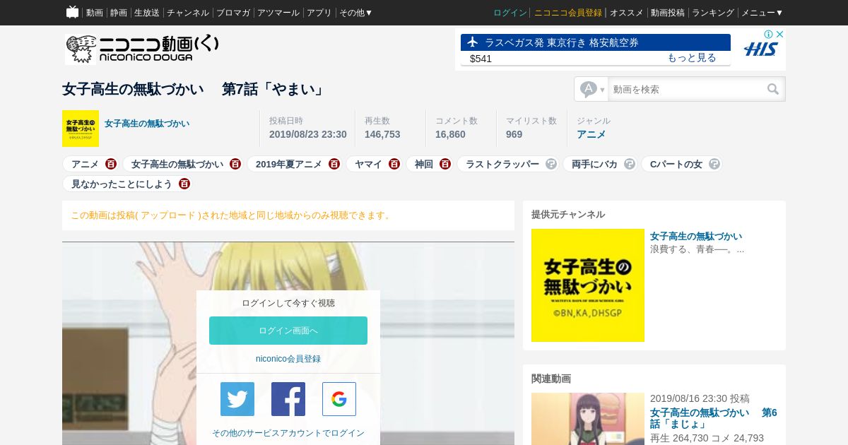848x445 pixels.
Task: Click the posting date 2019/08/23 23:30
Action: (x=308, y=134)
